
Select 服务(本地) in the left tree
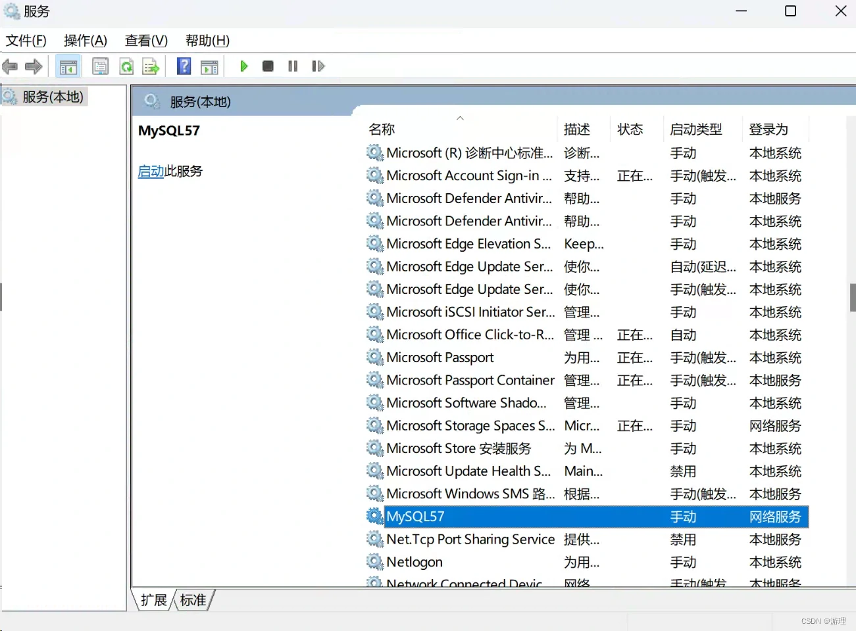click(x=53, y=97)
